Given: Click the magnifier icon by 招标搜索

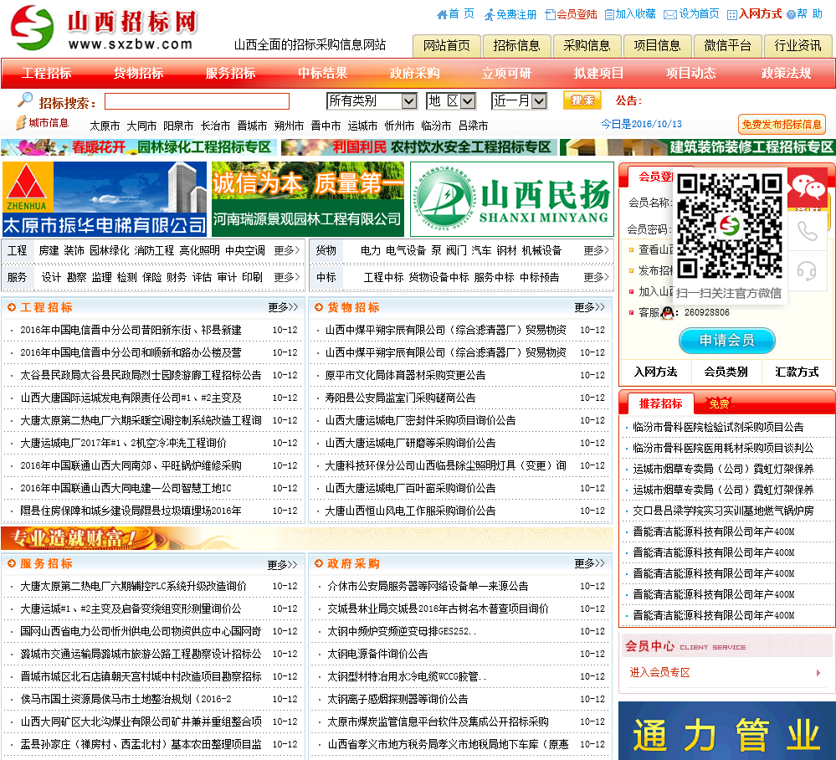Looking at the screenshot, I should [x=24, y=100].
